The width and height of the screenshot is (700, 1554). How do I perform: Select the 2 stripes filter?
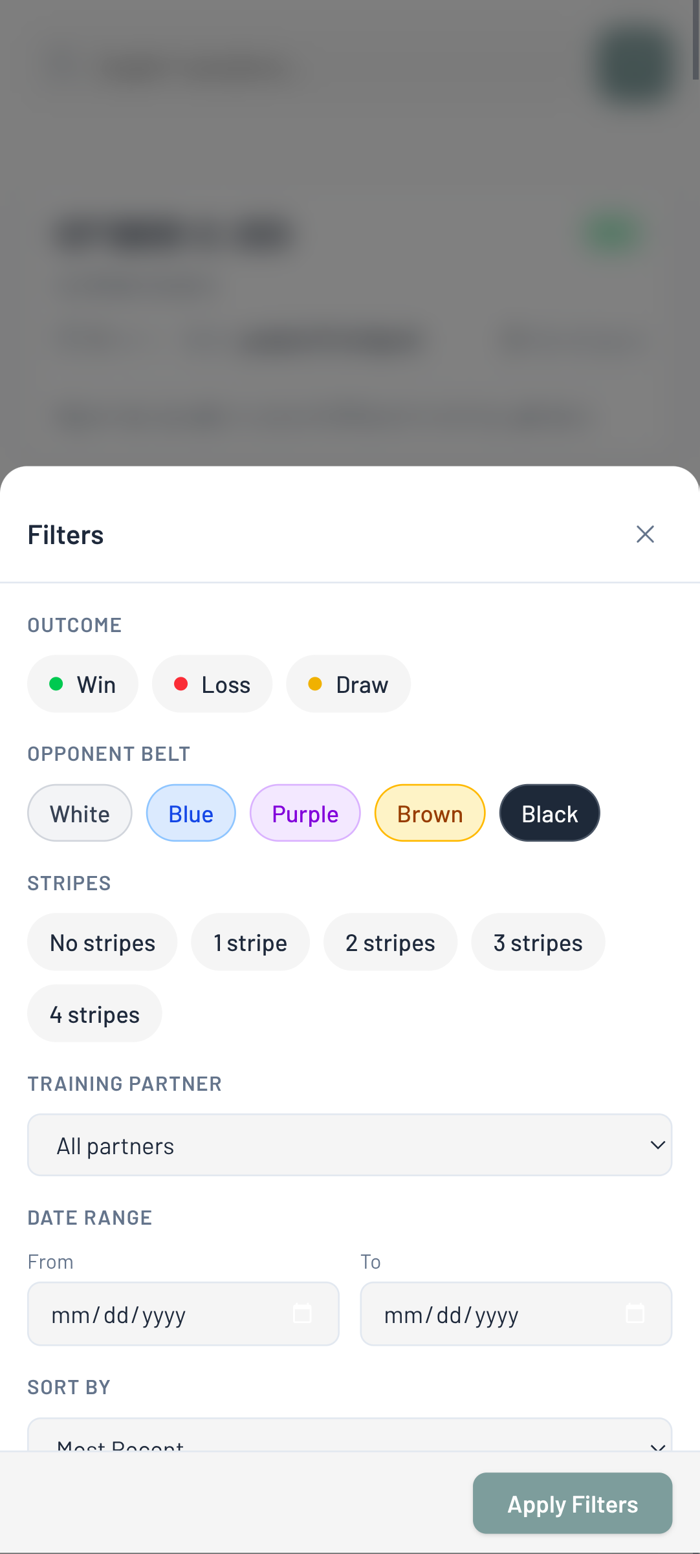(390, 942)
